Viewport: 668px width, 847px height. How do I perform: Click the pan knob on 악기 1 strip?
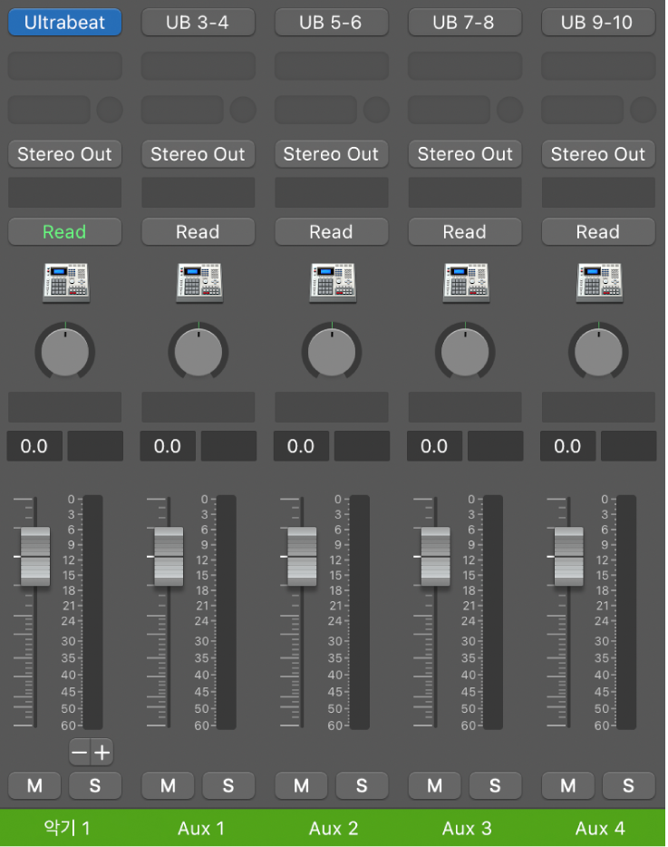tap(64, 352)
